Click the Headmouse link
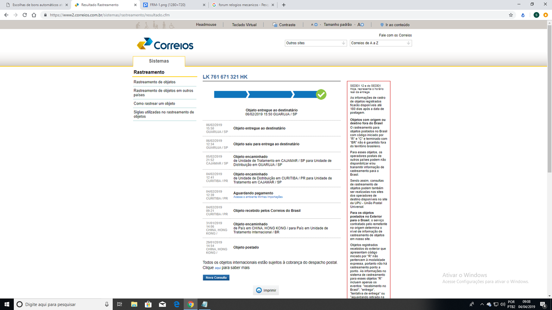Screen dimensions: 552x310 (206, 25)
